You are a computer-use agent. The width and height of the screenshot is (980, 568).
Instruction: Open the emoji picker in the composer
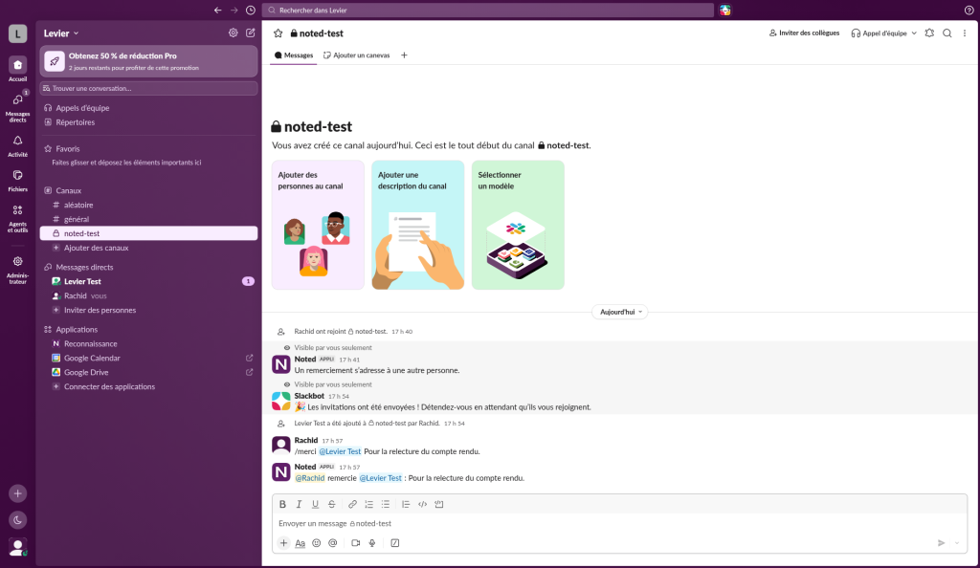[x=316, y=543]
